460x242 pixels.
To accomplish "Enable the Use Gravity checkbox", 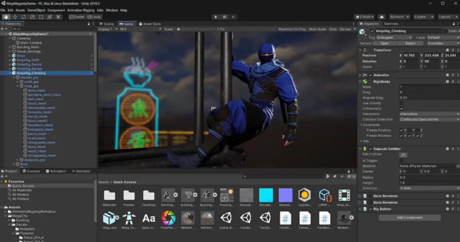I will (x=402, y=103).
